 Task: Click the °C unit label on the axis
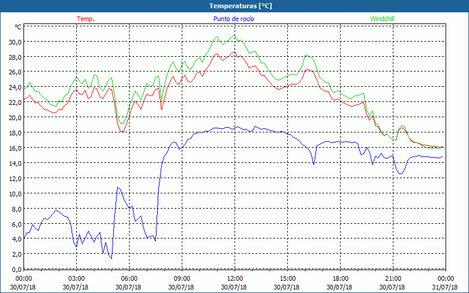(x=18, y=27)
